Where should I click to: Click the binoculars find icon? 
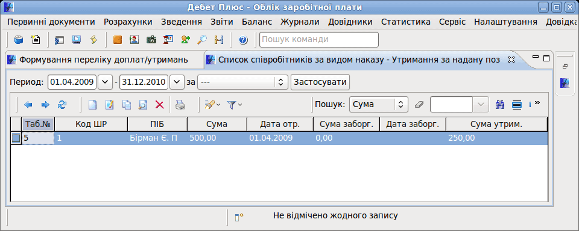[x=500, y=105]
